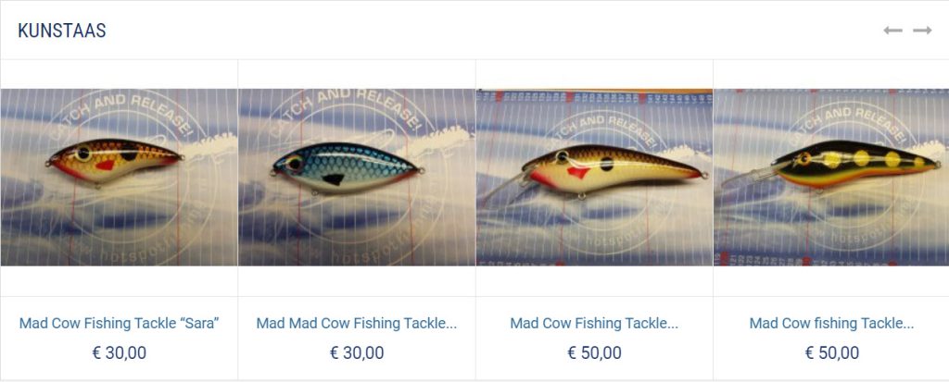Open the Mad Mad Cow Fishing Tackle link

pyautogui.click(x=357, y=324)
